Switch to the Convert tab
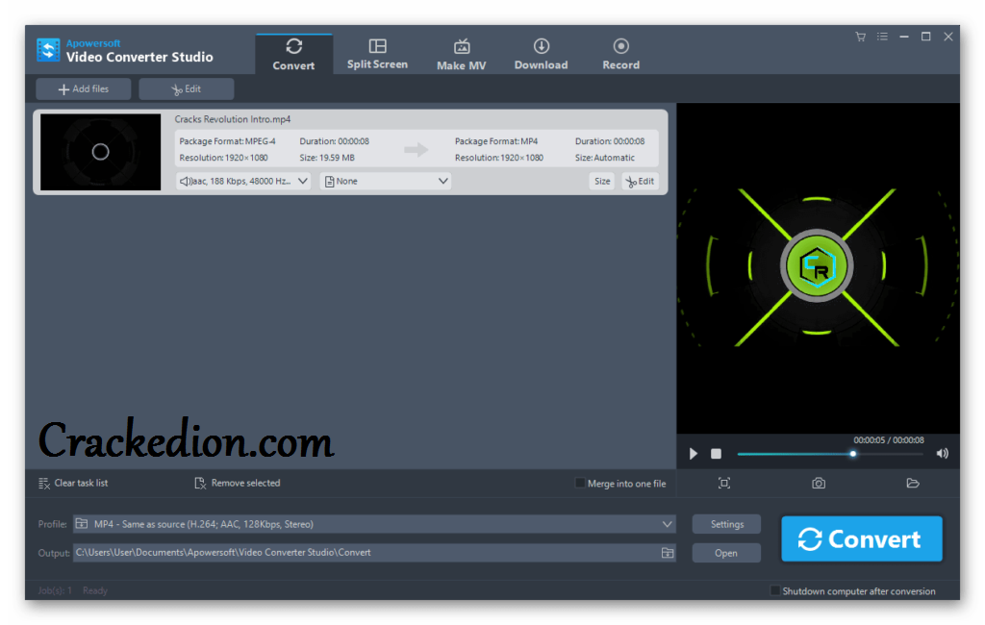 point(293,54)
